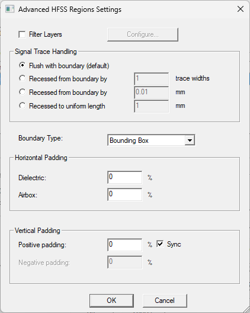This screenshot has height=313, width=250.
Task: Select Recessed to uniform length option
Action: point(22,106)
